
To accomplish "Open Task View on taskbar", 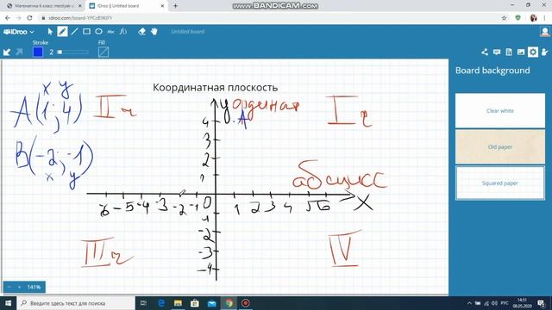I will [x=143, y=303].
